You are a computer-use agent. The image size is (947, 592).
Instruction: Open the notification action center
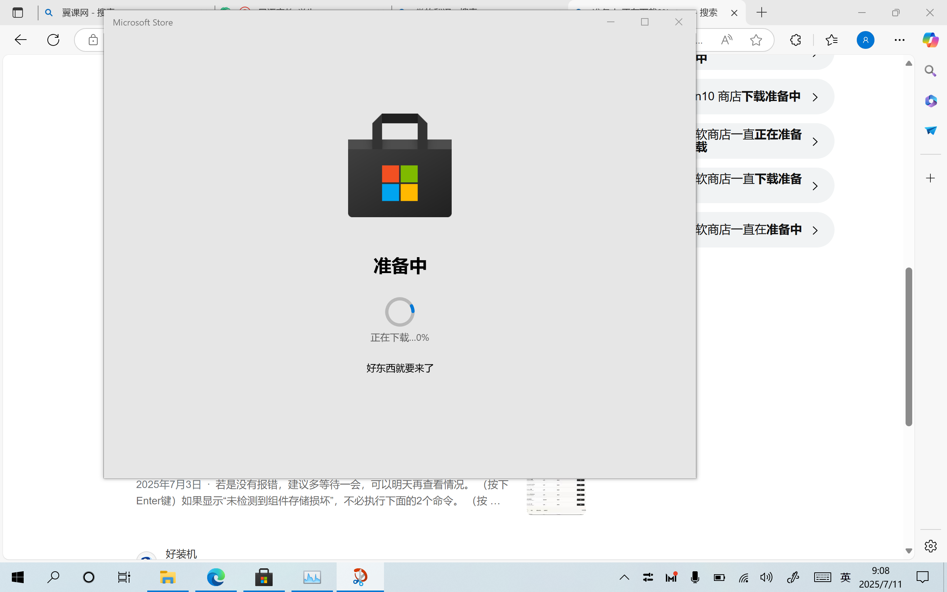pyautogui.click(x=922, y=578)
